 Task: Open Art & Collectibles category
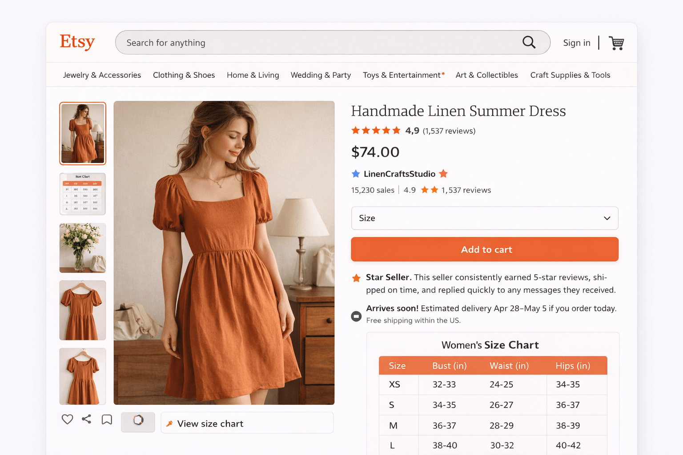[487, 75]
